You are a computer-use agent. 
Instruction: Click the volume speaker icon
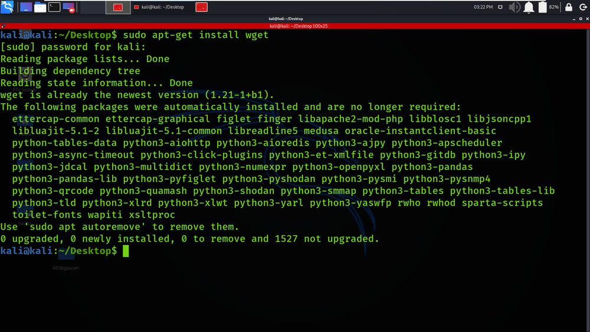(x=514, y=7)
